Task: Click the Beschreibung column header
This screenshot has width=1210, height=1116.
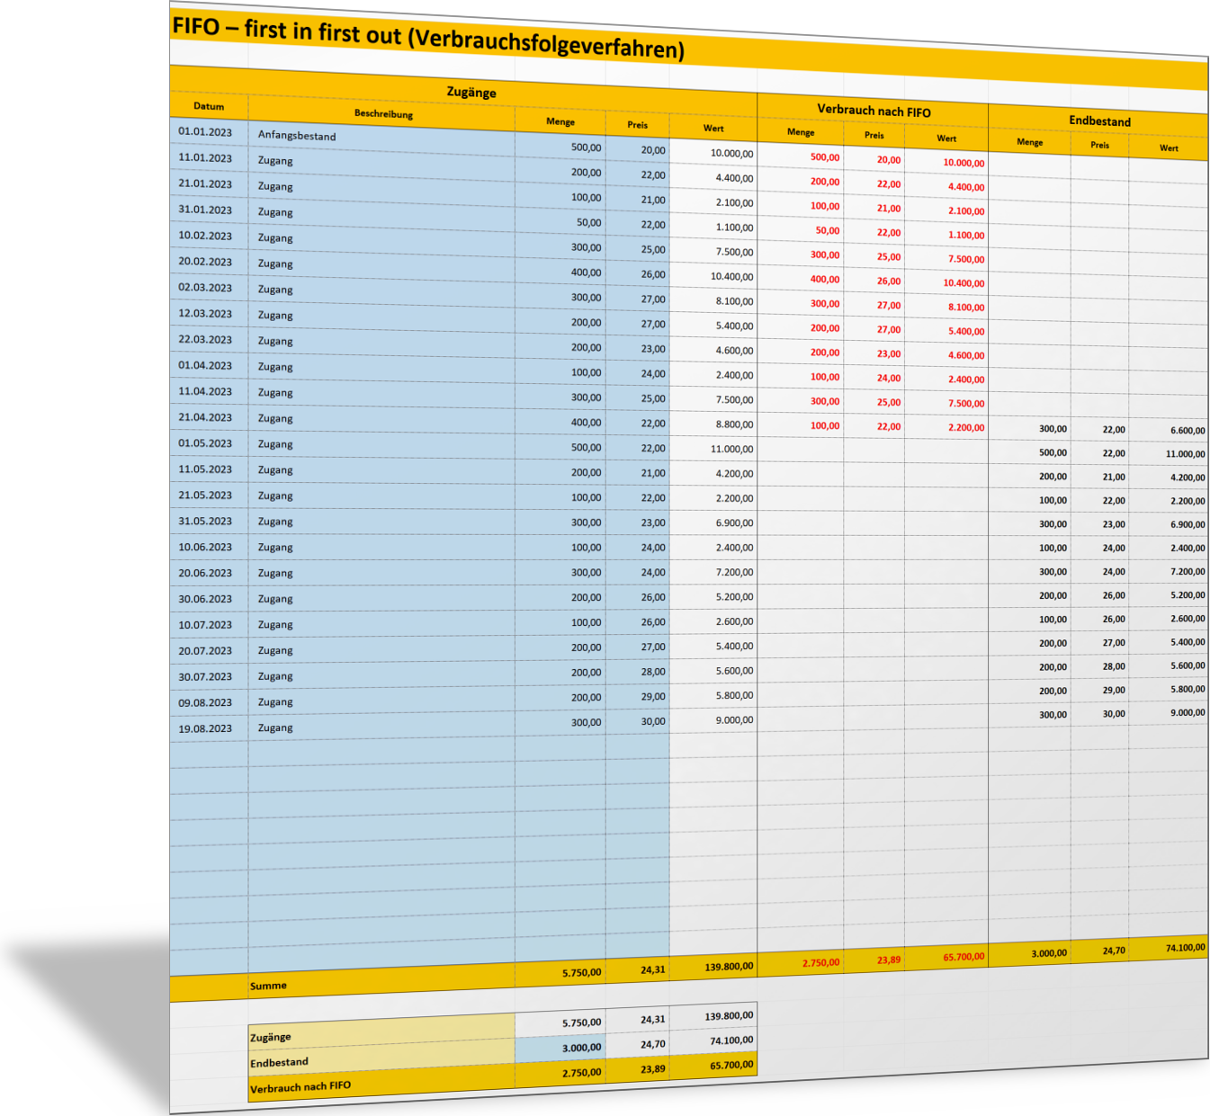Action: point(383,114)
